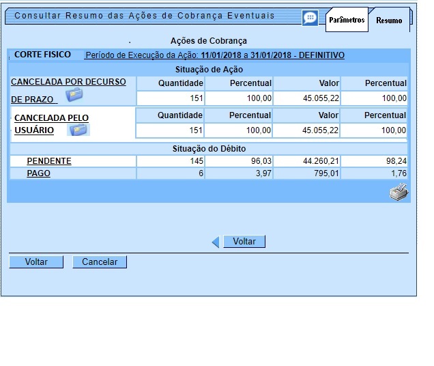This screenshot has width=434, height=366.
Task: Click the Situação do Débito section header
Action: coord(208,149)
